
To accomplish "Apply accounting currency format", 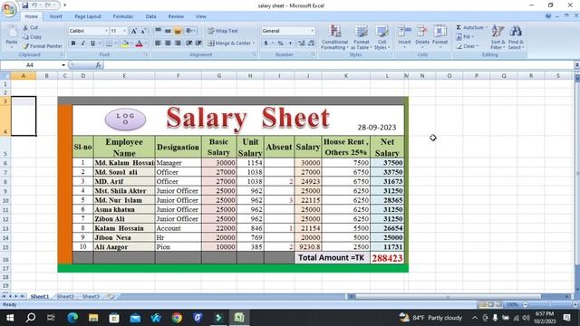I will coord(266,43).
